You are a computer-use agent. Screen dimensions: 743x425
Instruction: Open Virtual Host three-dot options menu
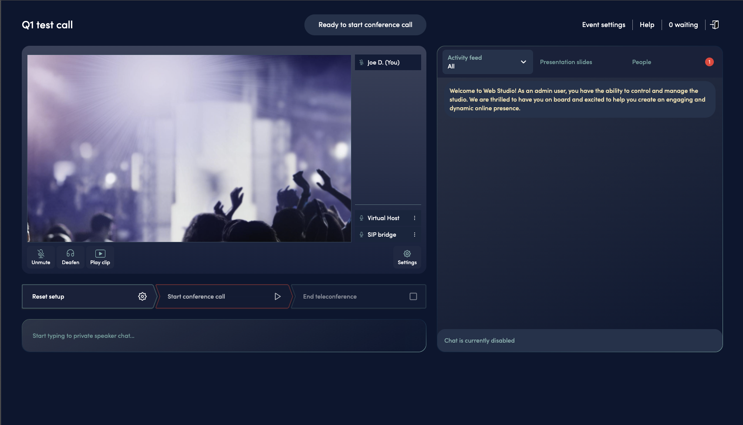coord(414,218)
